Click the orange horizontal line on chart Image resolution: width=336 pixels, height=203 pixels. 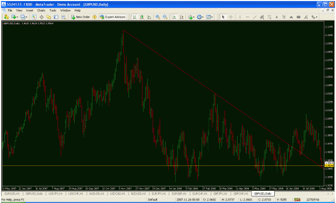(x=163, y=166)
